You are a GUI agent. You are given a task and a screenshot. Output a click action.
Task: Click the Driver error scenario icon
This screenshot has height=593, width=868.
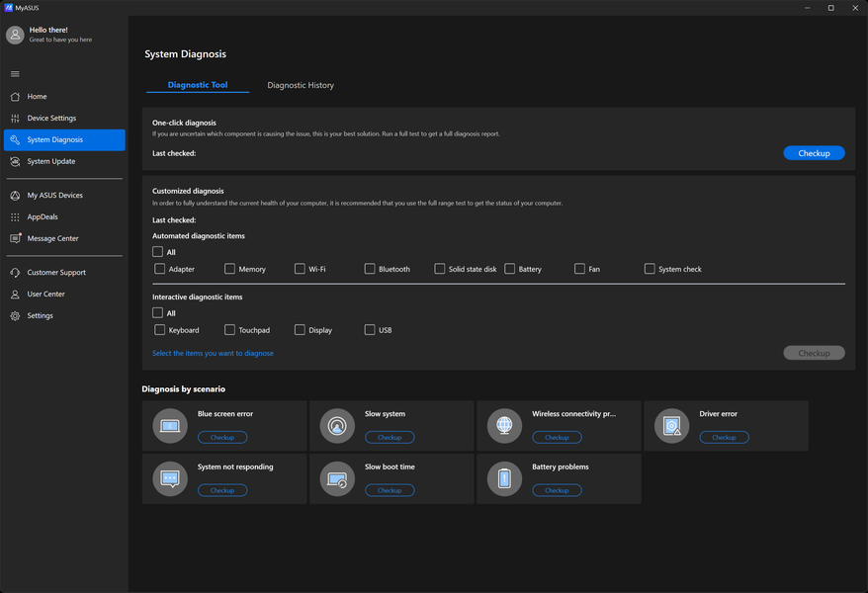[x=671, y=426]
